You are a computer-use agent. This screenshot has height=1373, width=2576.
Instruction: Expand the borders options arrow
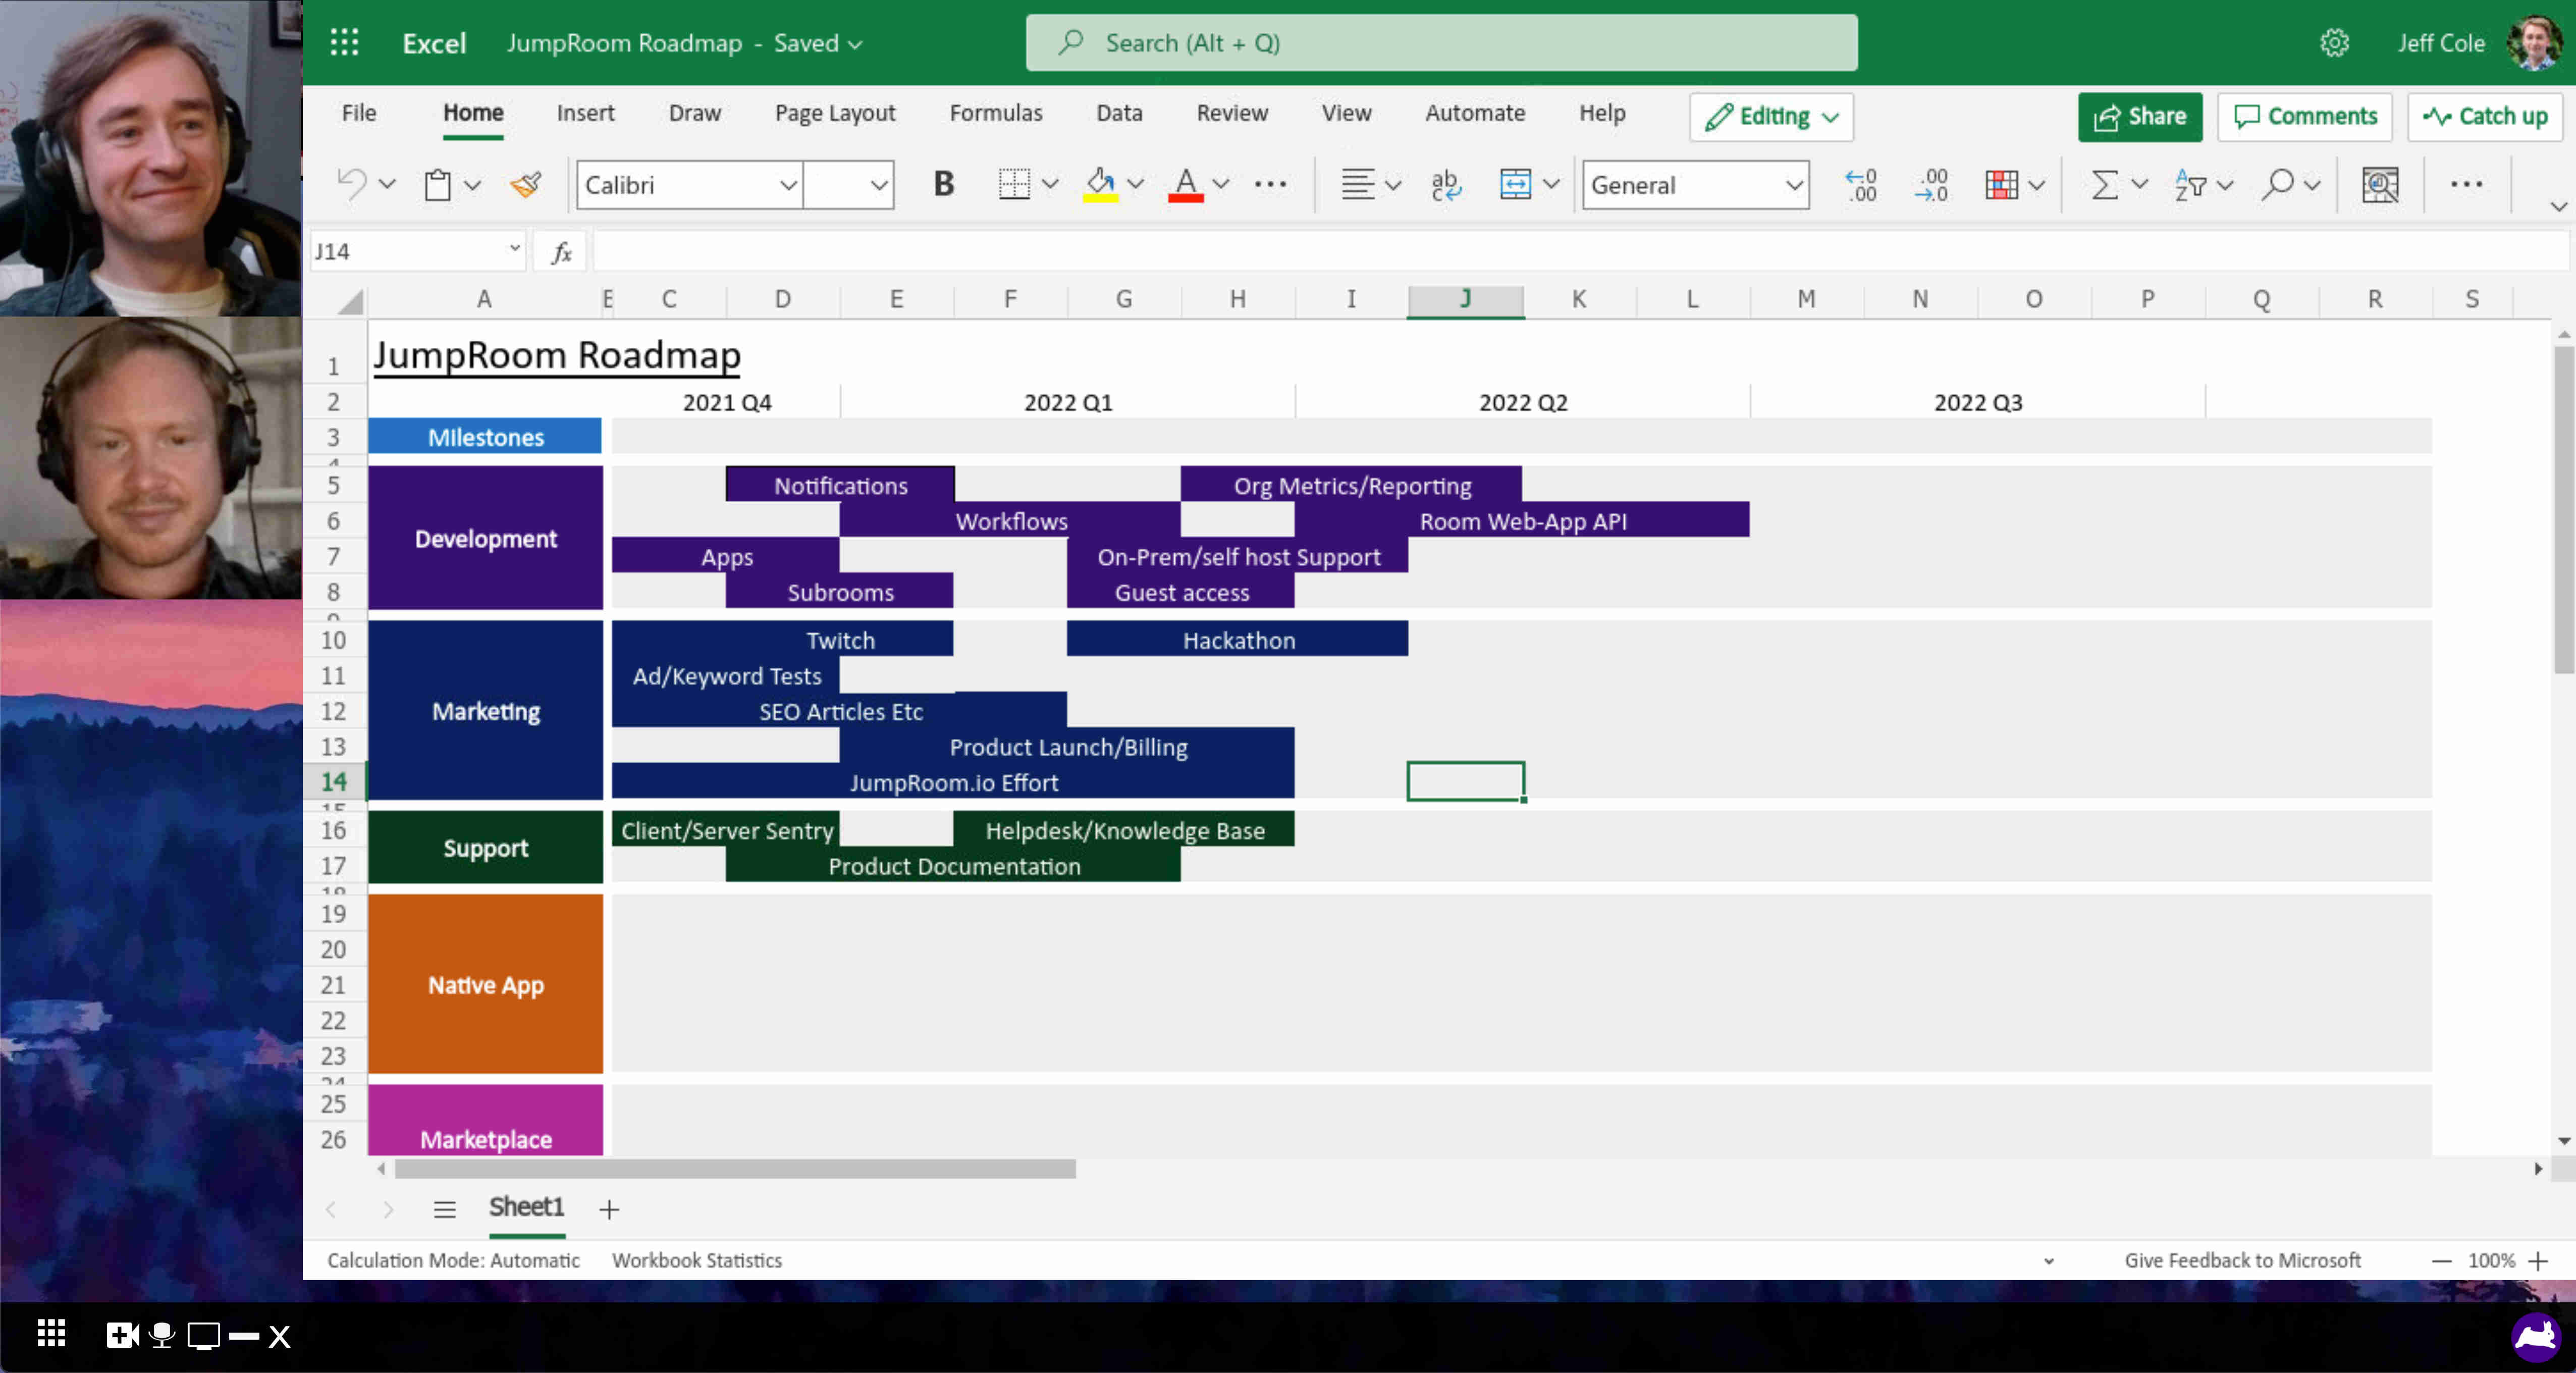[x=1050, y=184]
